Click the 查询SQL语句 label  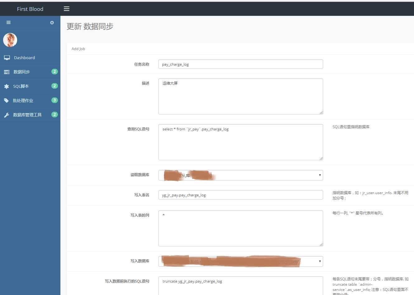pos(138,129)
